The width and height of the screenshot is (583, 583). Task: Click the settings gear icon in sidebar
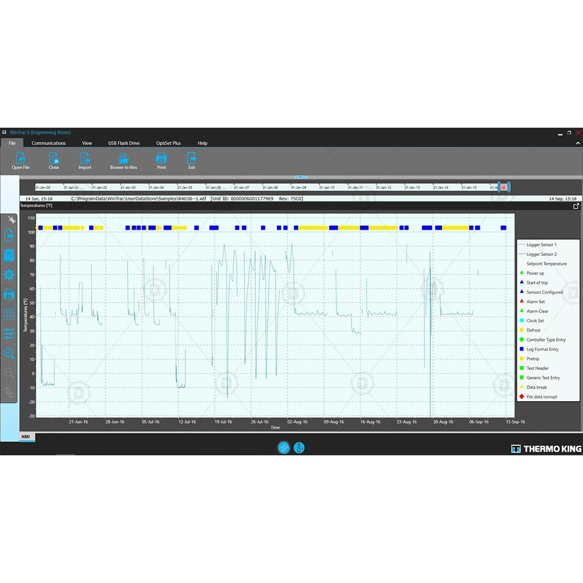[9, 275]
